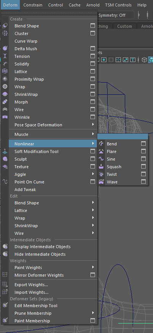Expand the Muscle submenu
The image size is (153, 333).
(93, 134)
